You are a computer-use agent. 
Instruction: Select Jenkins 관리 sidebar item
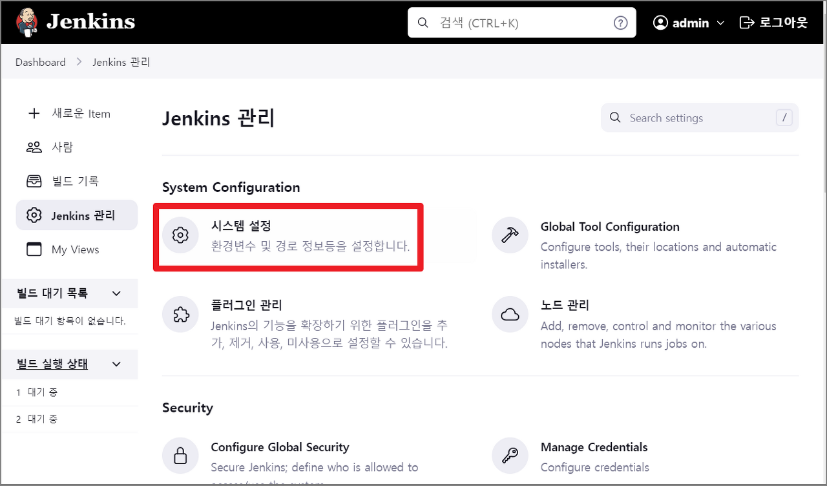tap(76, 215)
